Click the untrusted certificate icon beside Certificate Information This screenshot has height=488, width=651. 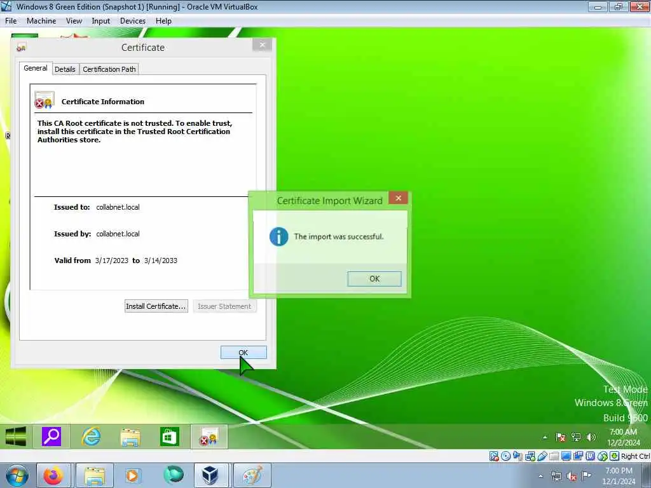45,100
